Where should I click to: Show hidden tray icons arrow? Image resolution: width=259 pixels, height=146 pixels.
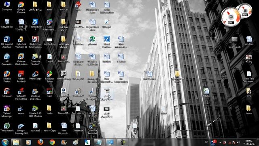click(220, 142)
